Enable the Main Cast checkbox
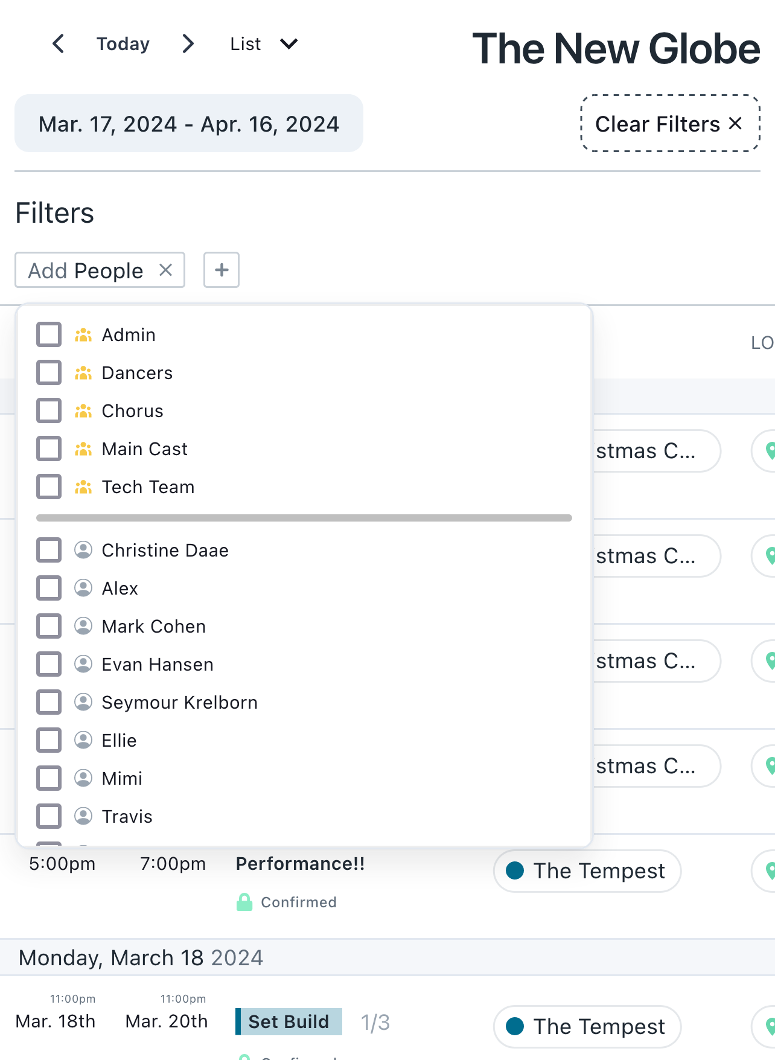775x1060 pixels. tap(49, 449)
